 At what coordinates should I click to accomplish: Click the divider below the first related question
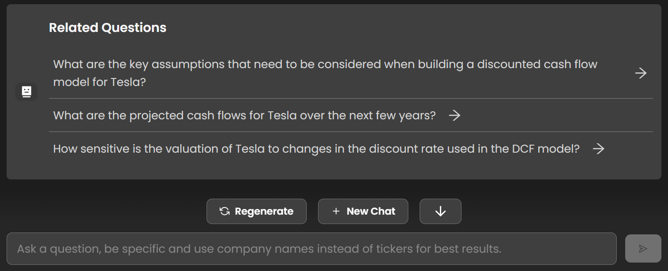coord(351,98)
